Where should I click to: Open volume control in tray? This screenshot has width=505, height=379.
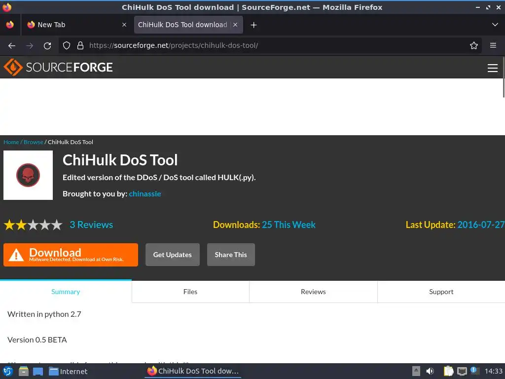(430, 371)
